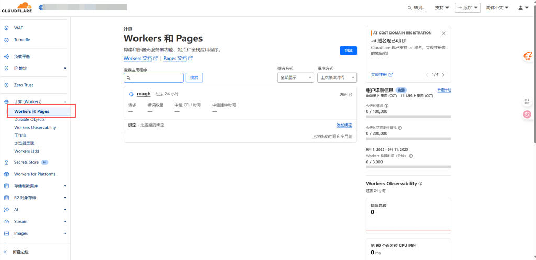Viewport: 536px width, 260px height.
Task: Open the user account avatar menu
Action: 523,7
